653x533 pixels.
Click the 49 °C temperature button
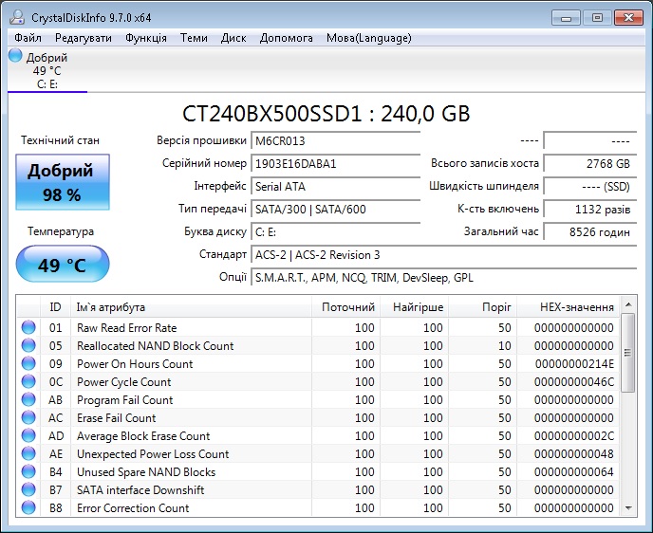pyautogui.click(x=63, y=264)
